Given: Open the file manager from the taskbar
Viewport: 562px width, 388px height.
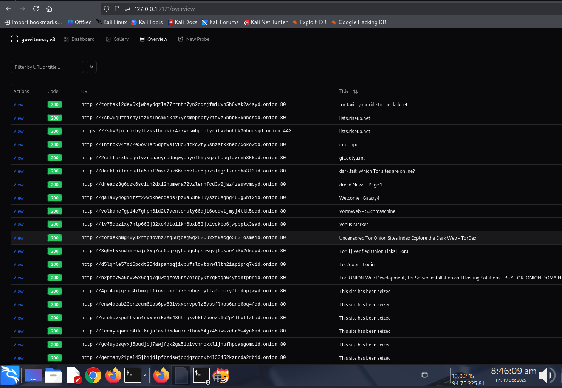Looking at the screenshot, I should click(53, 376).
